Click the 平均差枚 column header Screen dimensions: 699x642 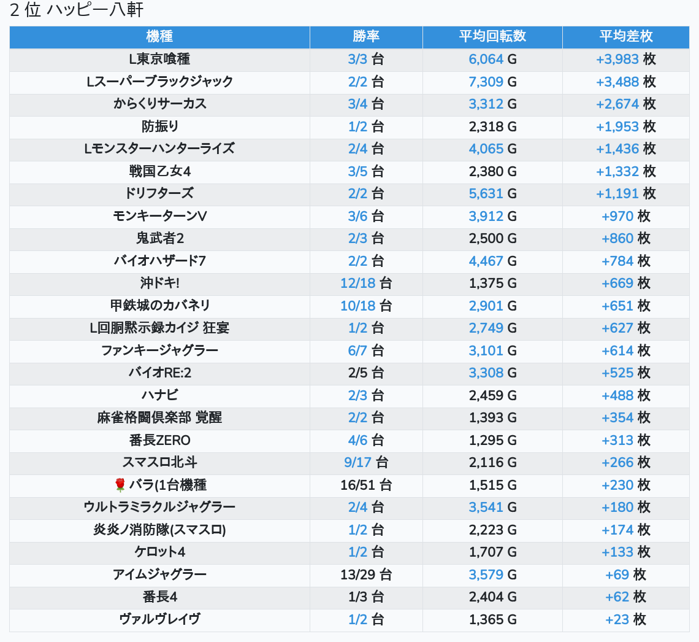(x=626, y=37)
